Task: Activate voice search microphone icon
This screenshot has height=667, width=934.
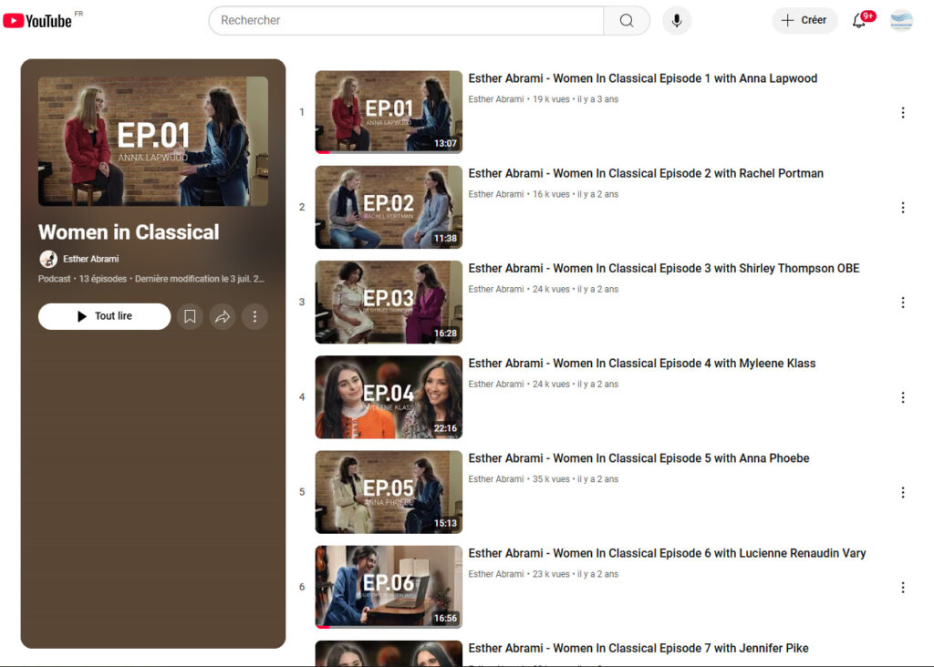Action: click(677, 21)
